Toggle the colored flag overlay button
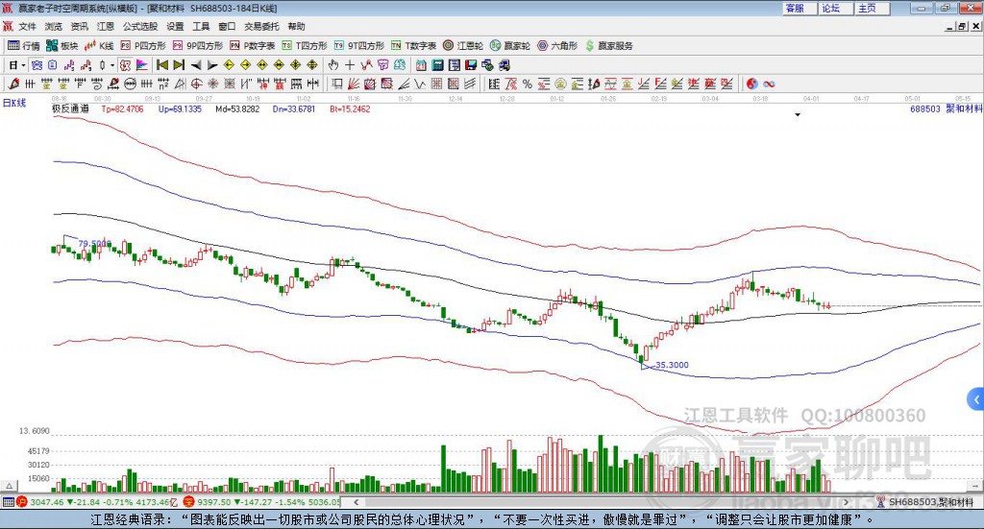The image size is (984, 529). pos(142,65)
